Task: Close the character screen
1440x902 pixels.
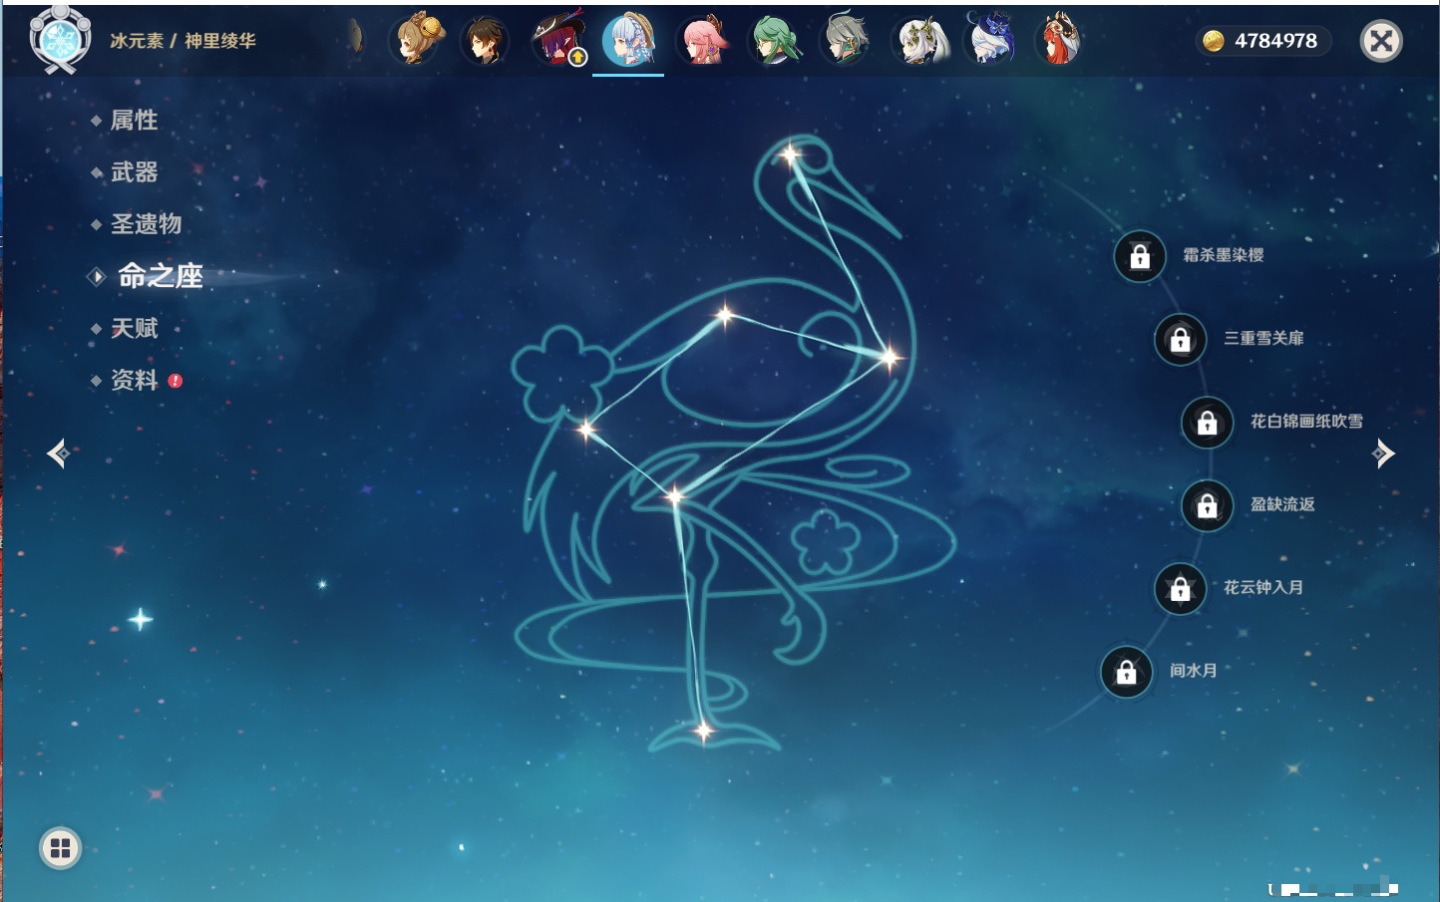Action: (1381, 41)
